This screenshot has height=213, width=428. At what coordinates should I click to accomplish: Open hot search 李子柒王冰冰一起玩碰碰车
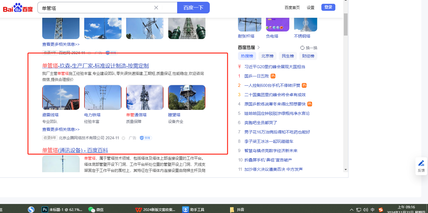(269, 141)
